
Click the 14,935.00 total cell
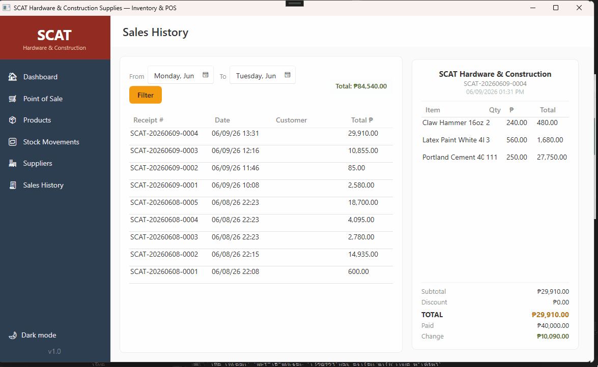363,254
